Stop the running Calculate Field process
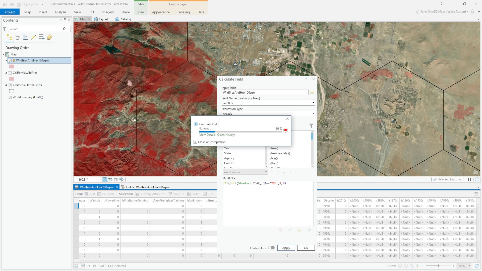The width and height of the screenshot is (482, 271). [285, 130]
